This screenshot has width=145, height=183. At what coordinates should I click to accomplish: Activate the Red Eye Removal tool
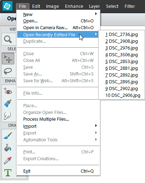pos(8,91)
